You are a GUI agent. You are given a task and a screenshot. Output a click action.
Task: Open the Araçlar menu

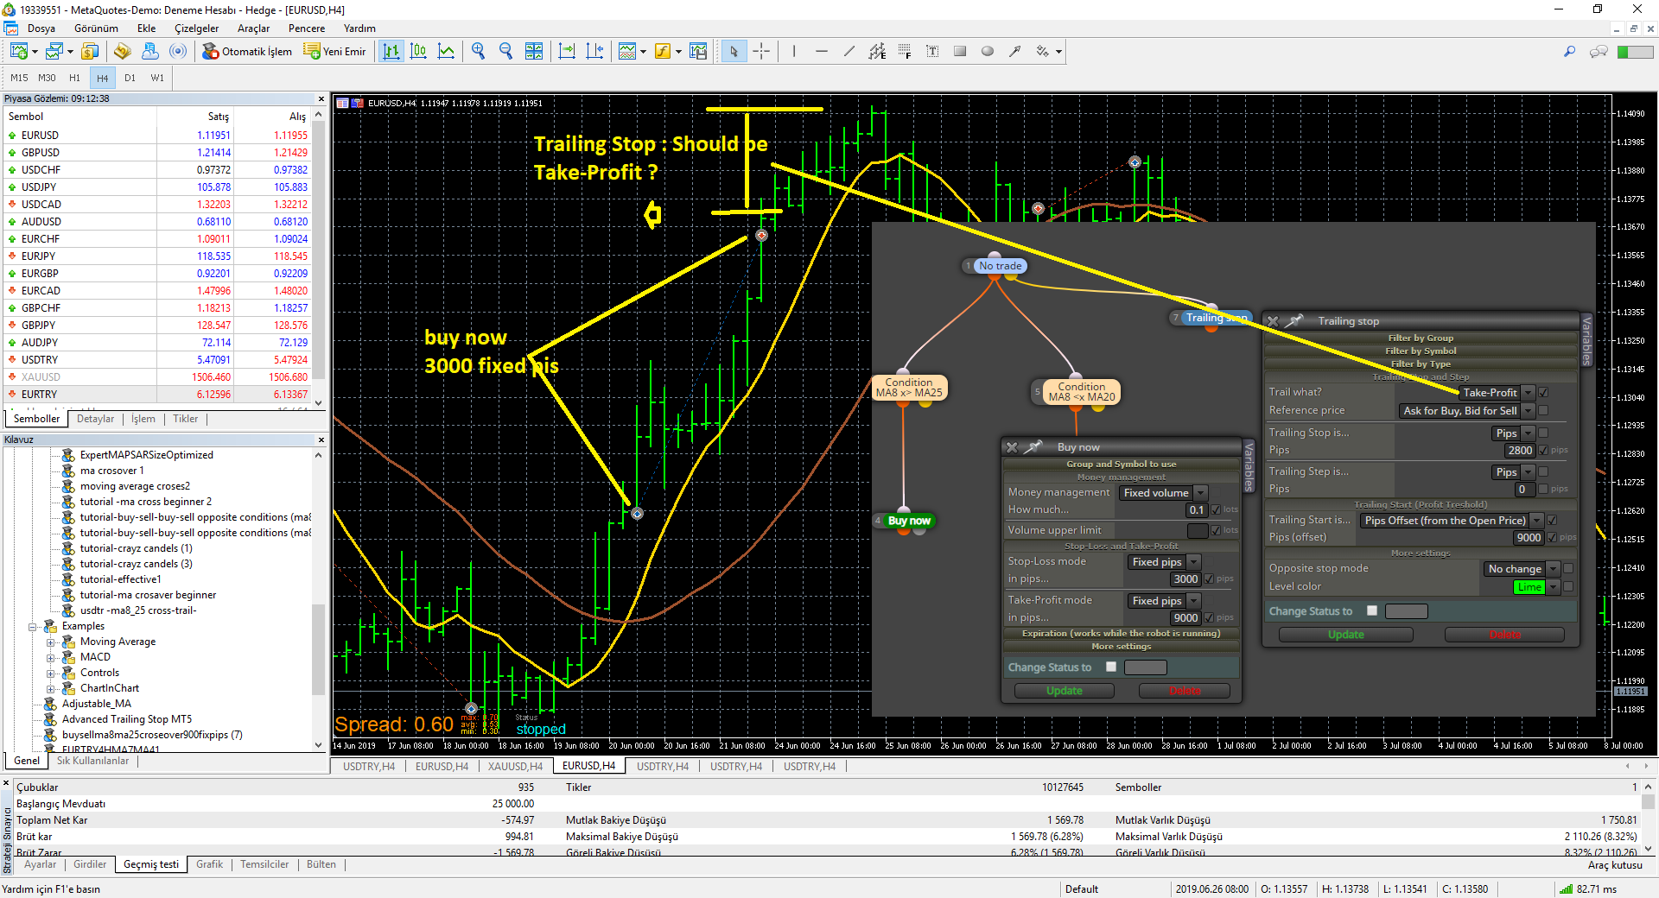pyautogui.click(x=253, y=28)
